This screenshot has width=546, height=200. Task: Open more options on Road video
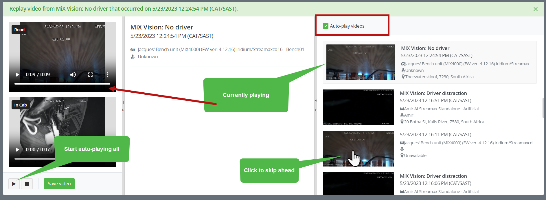[x=107, y=74]
